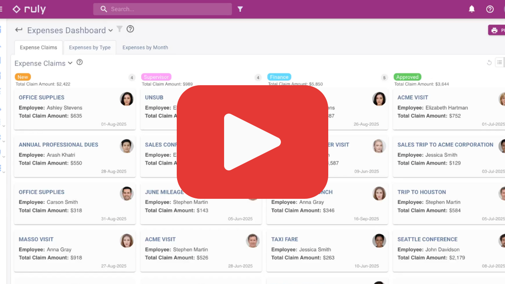This screenshot has height=284, width=505.
Task: Select the Expense Claims tab
Action: click(x=39, y=47)
